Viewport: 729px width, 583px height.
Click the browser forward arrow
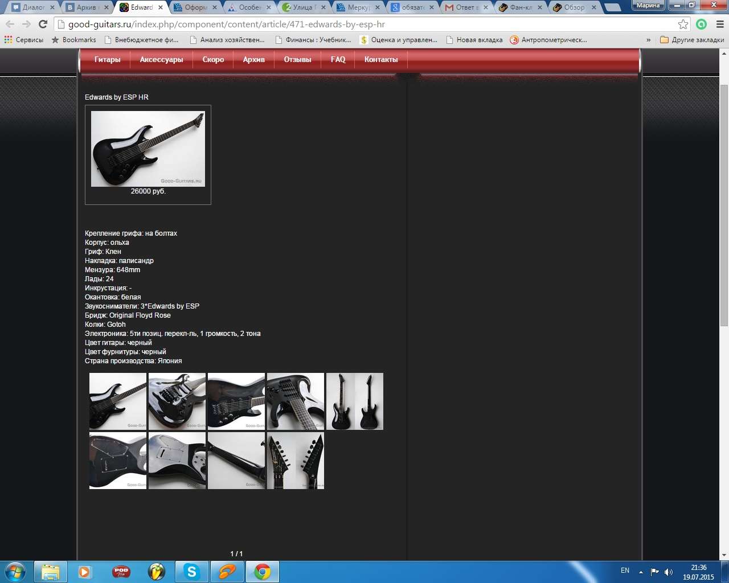(x=26, y=24)
